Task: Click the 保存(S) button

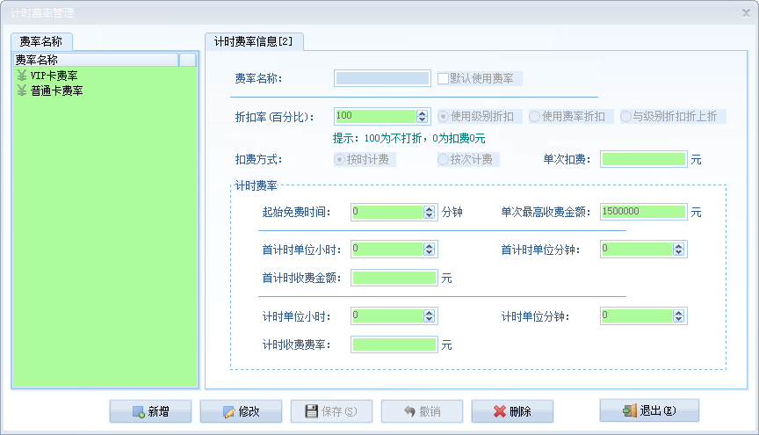Action: (x=331, y=411)
